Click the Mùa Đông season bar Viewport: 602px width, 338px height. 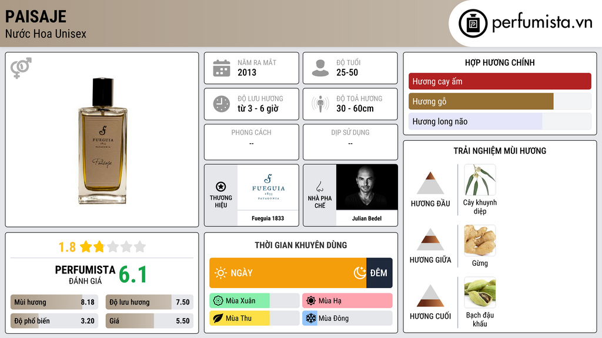(x=347, y=318)
